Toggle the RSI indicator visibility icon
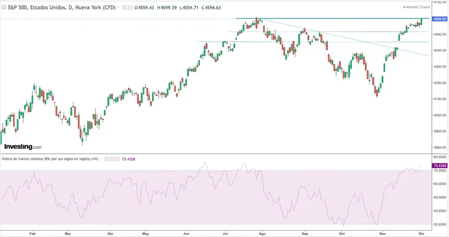The image size is (449, 237). click(107, 159)
